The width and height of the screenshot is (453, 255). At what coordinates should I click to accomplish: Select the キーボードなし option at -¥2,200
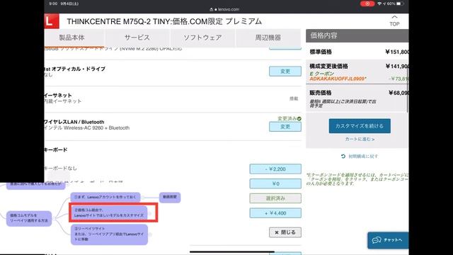click(x=275, y=169)
